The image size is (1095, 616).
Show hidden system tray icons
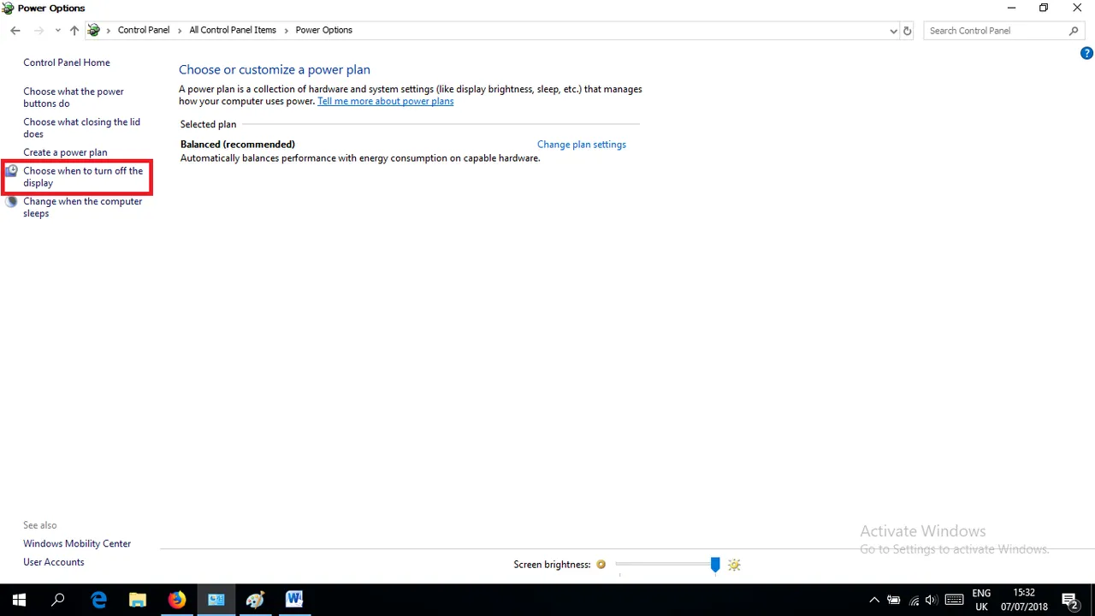(x=873, y=601)
